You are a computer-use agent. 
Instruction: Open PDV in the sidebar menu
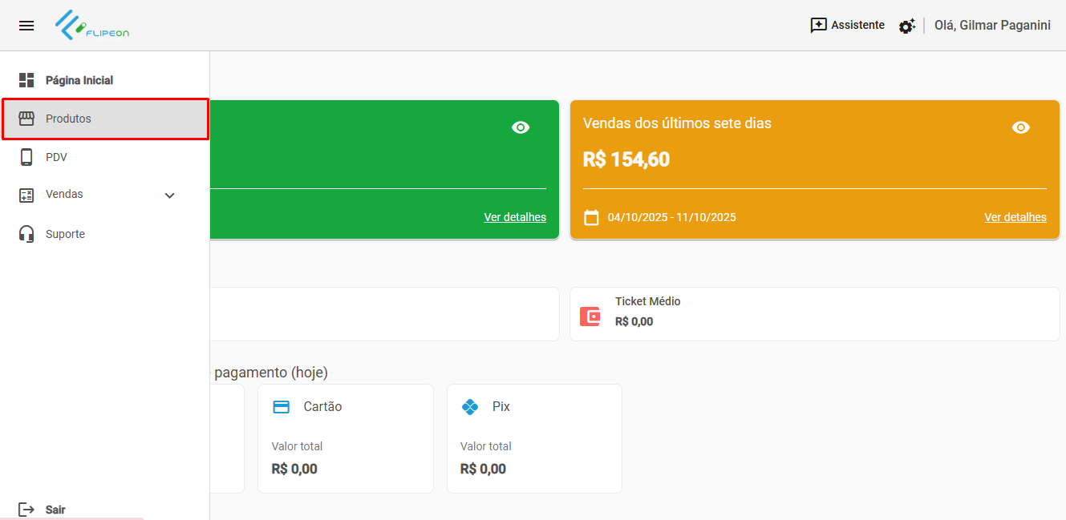click(56, 157)
